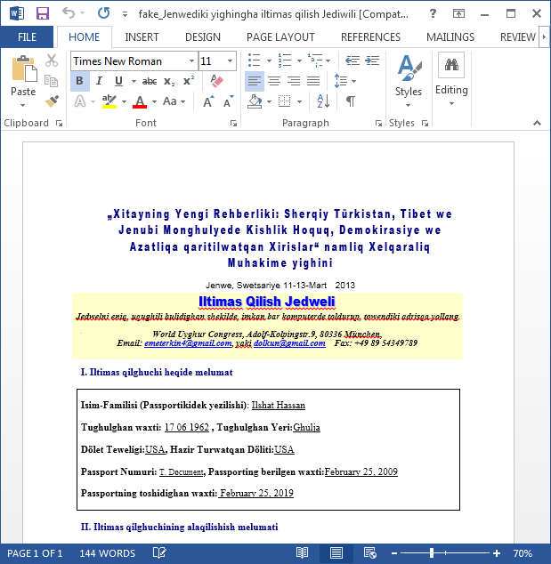Apply paragraph shading paint bucket
The width and height of the screenshot is (551, 564).
coord(255,101)
